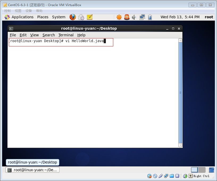Open the terminal's Edit menu
Viewport: 217px width, 181px height.
[x=23, y=35]
